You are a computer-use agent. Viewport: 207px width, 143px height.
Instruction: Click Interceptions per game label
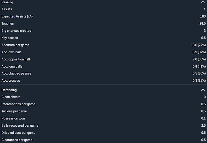(x=18, y=104)
